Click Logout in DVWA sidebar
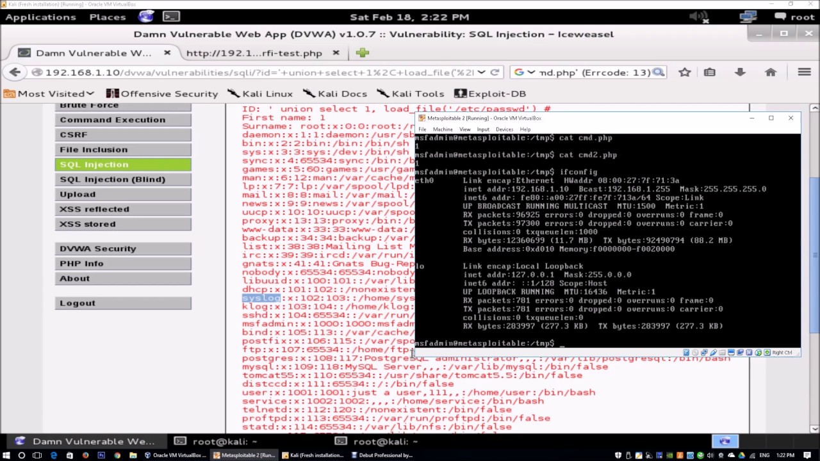 [123, 303]
